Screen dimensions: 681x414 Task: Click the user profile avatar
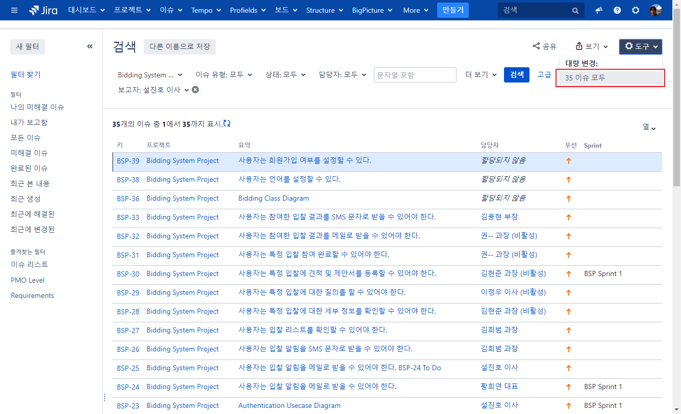656,10
